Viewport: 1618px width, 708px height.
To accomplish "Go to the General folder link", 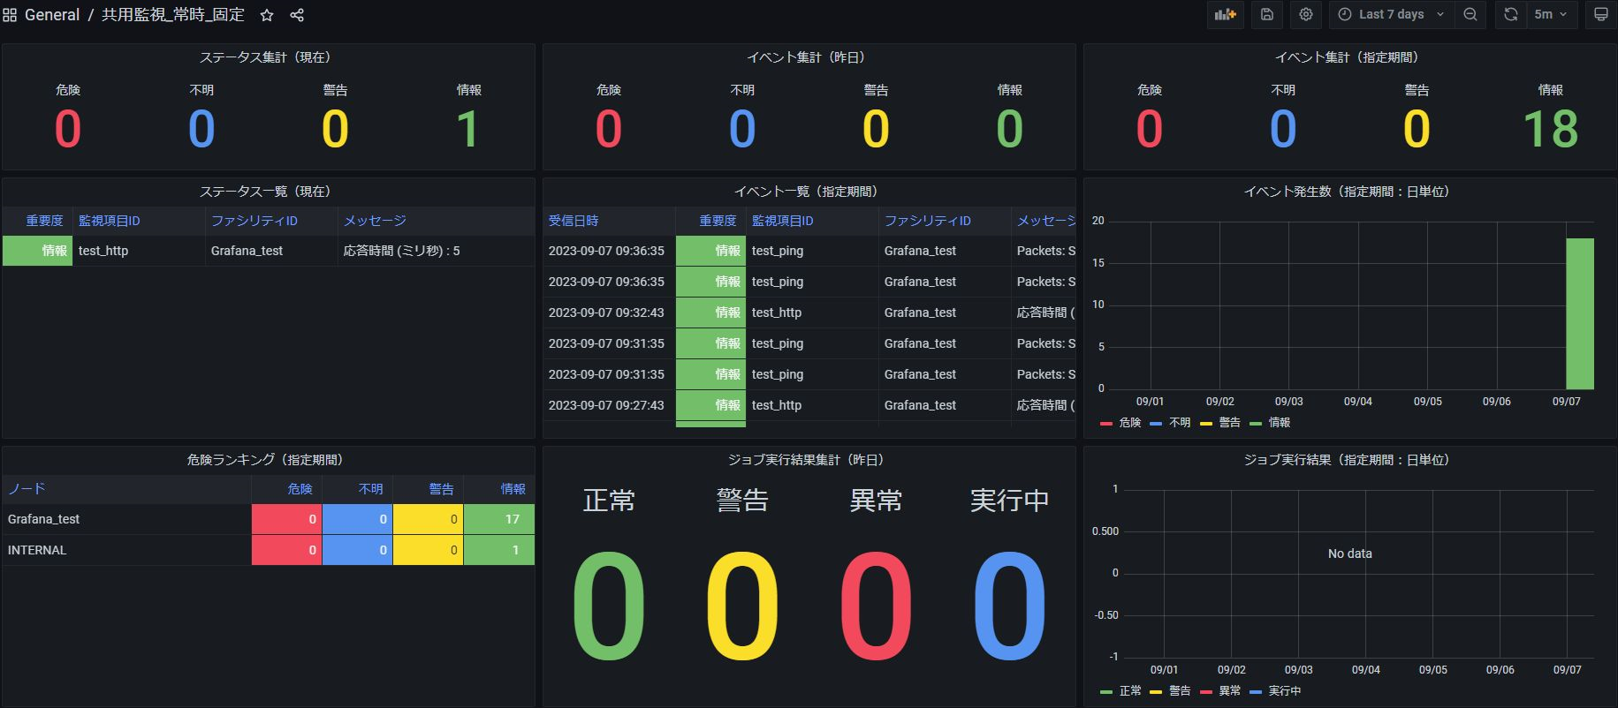I will click(52, 15).
